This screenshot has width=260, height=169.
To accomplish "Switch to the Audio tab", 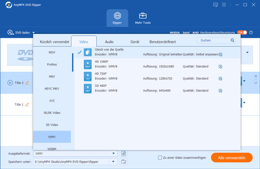I will click(x=109, y=42).
